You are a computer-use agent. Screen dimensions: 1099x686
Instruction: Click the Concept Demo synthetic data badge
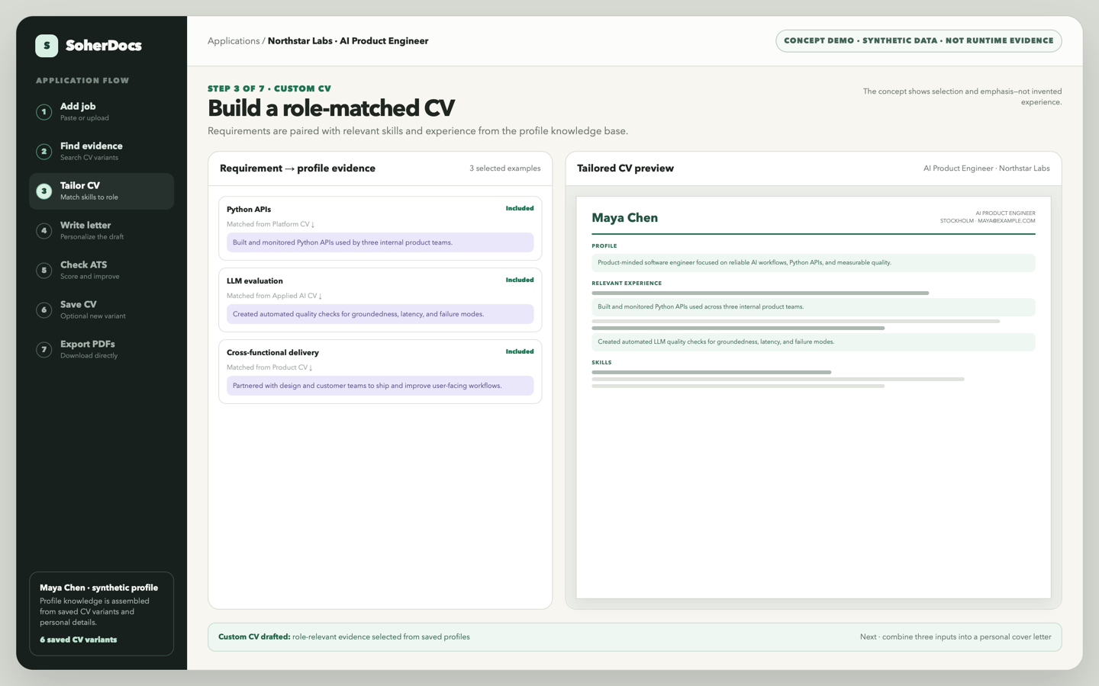click(x=919, y=41)
